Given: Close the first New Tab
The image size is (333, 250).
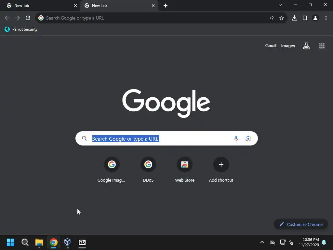Looking at the screenshot, I should (x=75, y=6).
